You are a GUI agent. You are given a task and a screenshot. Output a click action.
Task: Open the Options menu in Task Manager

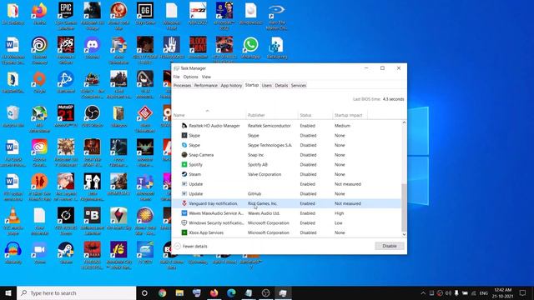[190, 77]
